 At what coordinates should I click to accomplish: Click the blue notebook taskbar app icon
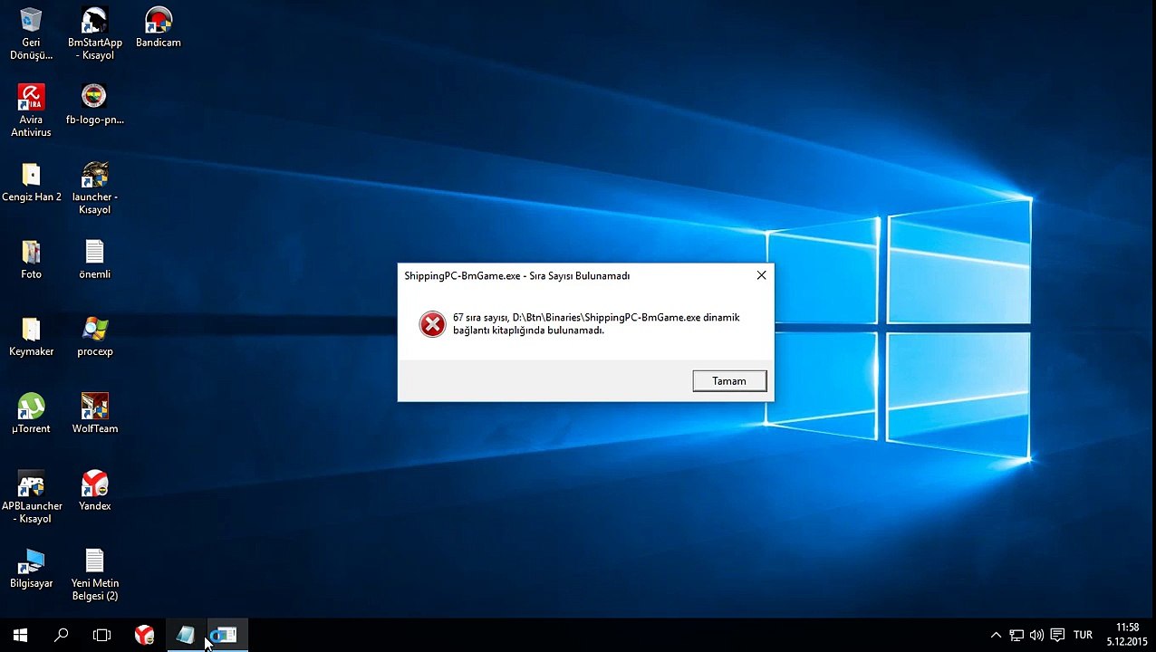(x=185, y=635)
